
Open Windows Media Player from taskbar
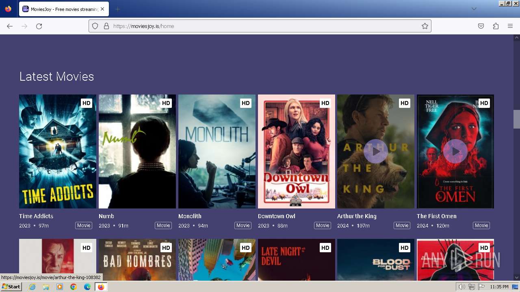[60, 287]
